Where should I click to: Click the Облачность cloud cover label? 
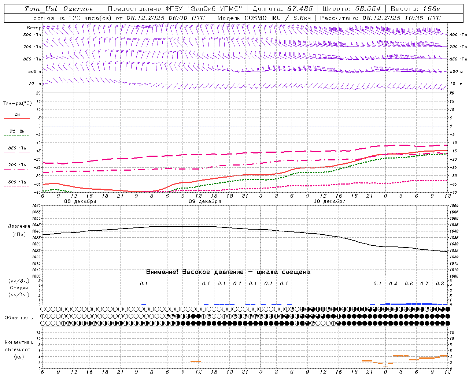point(19,318)
